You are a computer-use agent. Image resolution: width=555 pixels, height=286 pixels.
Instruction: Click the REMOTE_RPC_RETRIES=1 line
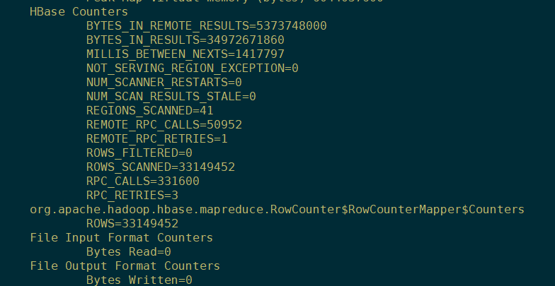coord(156,138)
